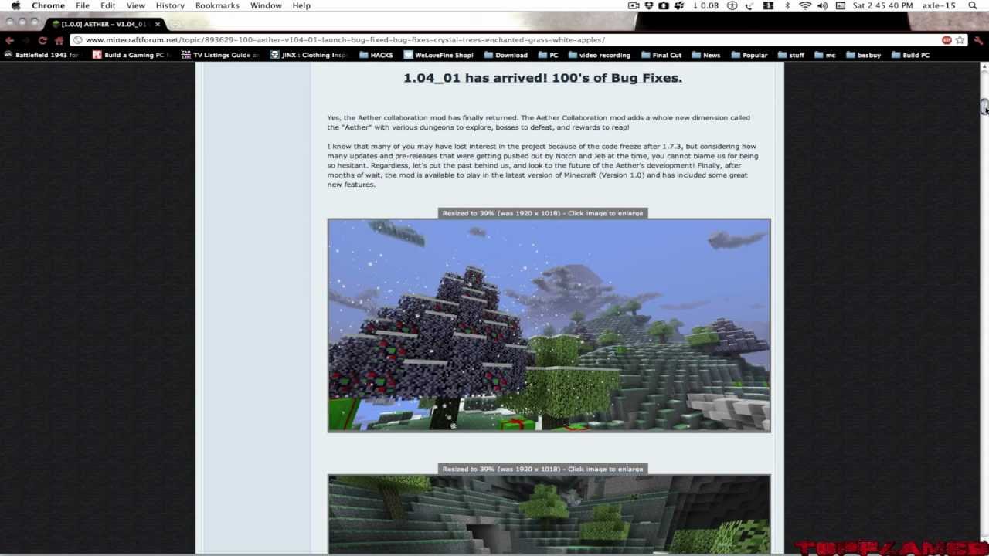Screen dimensions: 989x556
Task: Click the camera-bag icon next to the Dropbox icon
Action: 664,5
